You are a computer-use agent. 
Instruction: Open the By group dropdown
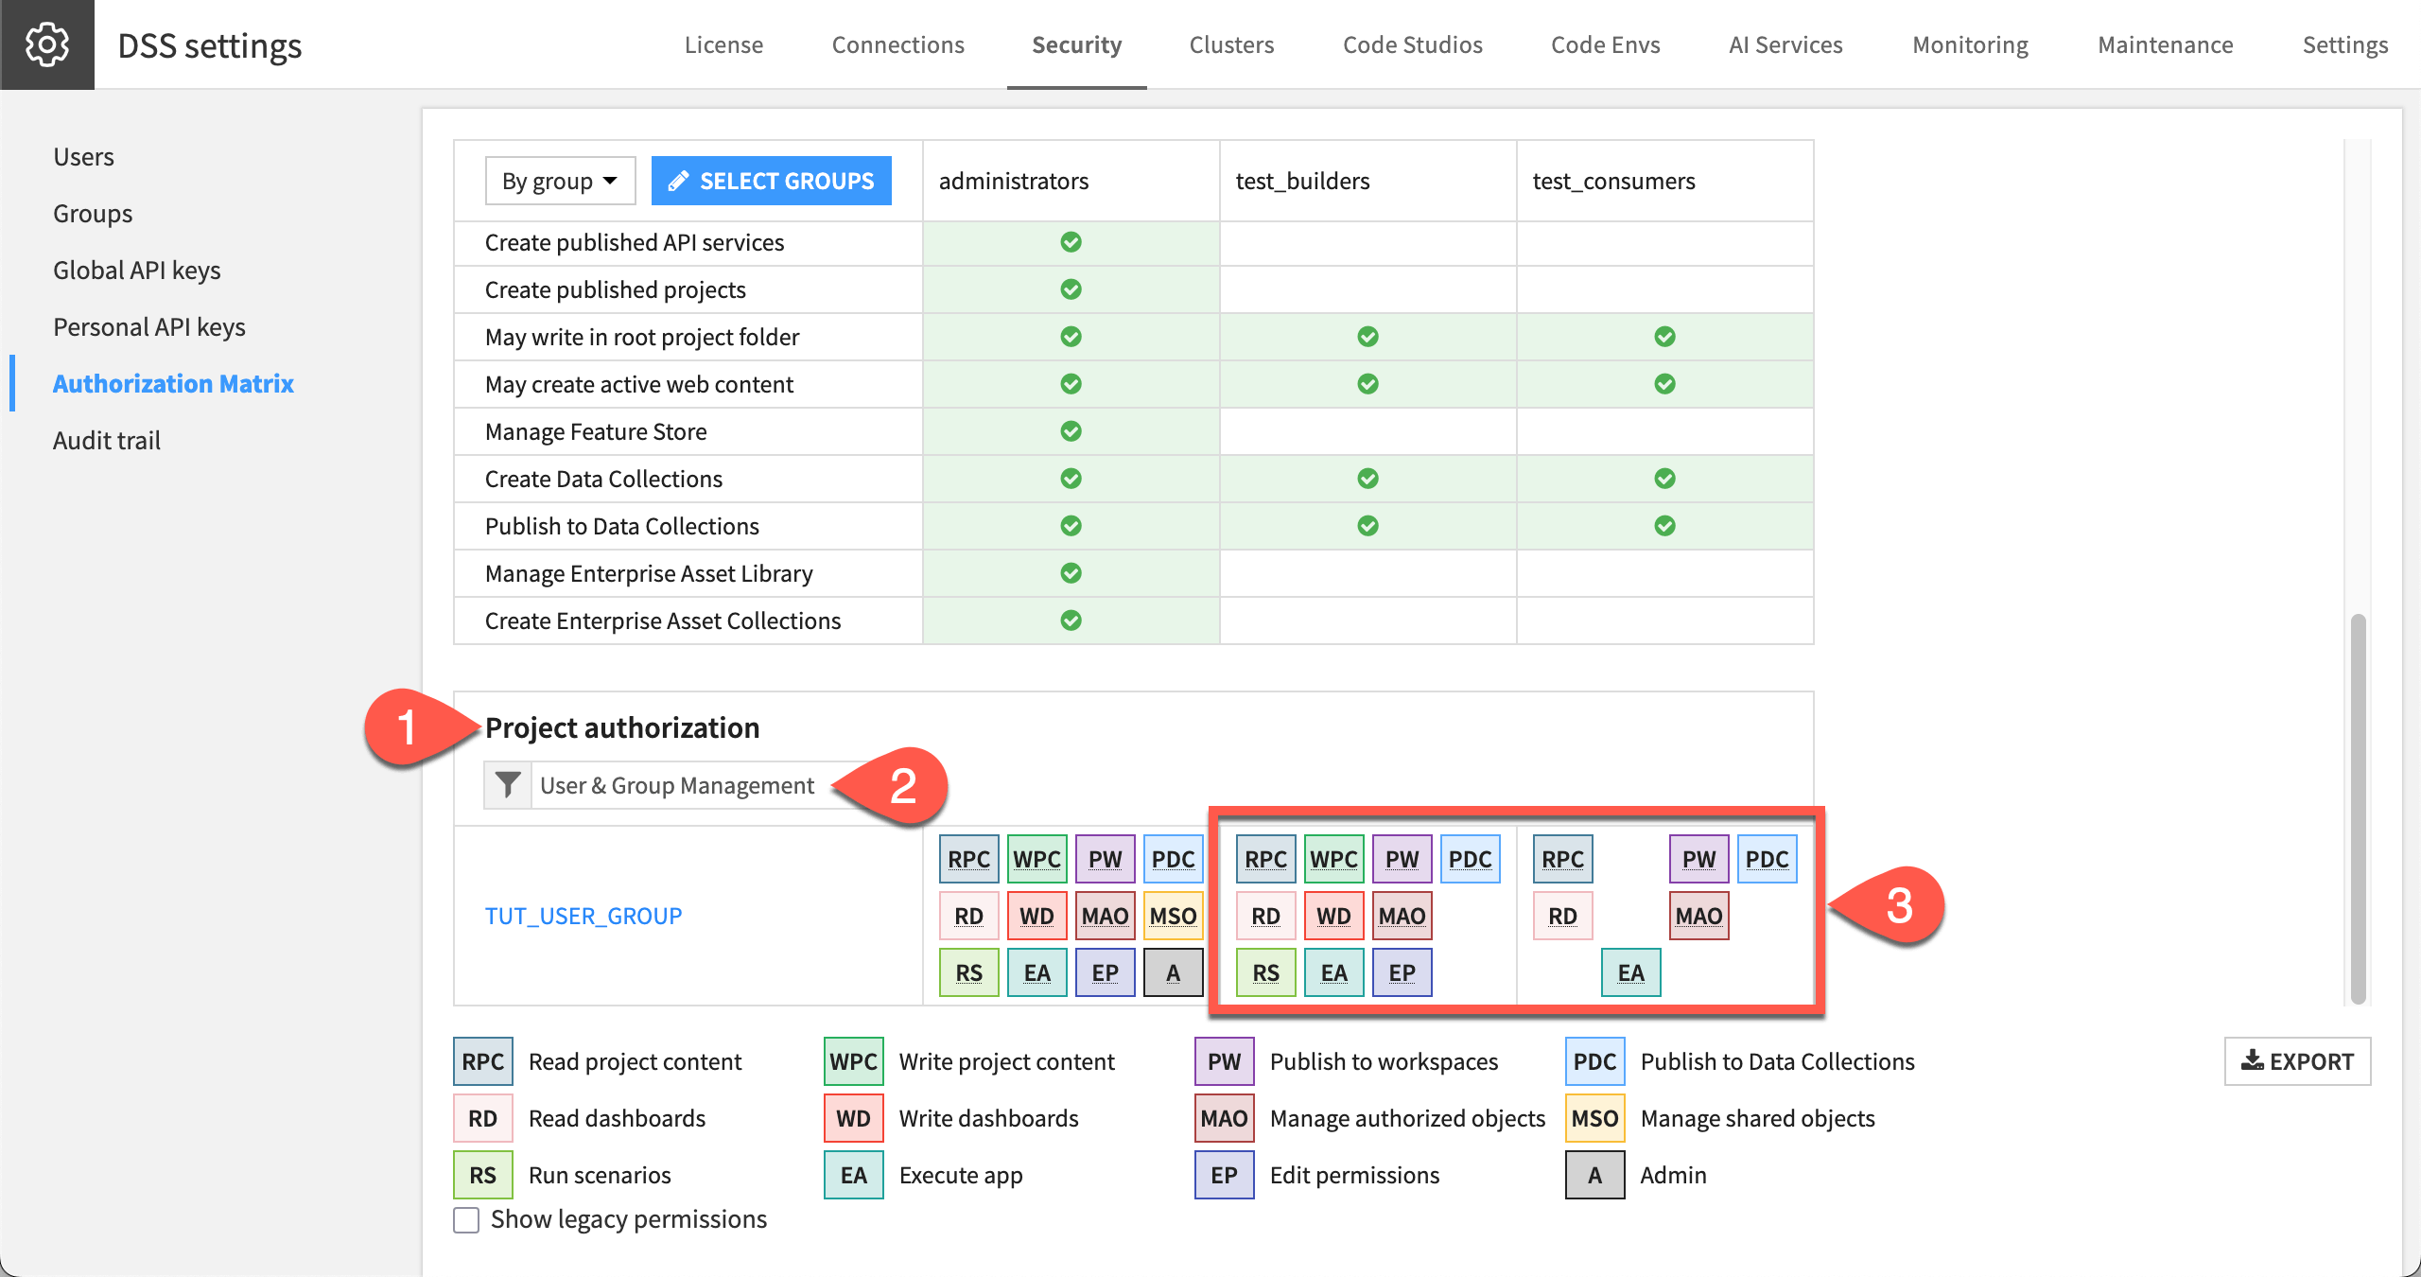click(x=560, y=181)
